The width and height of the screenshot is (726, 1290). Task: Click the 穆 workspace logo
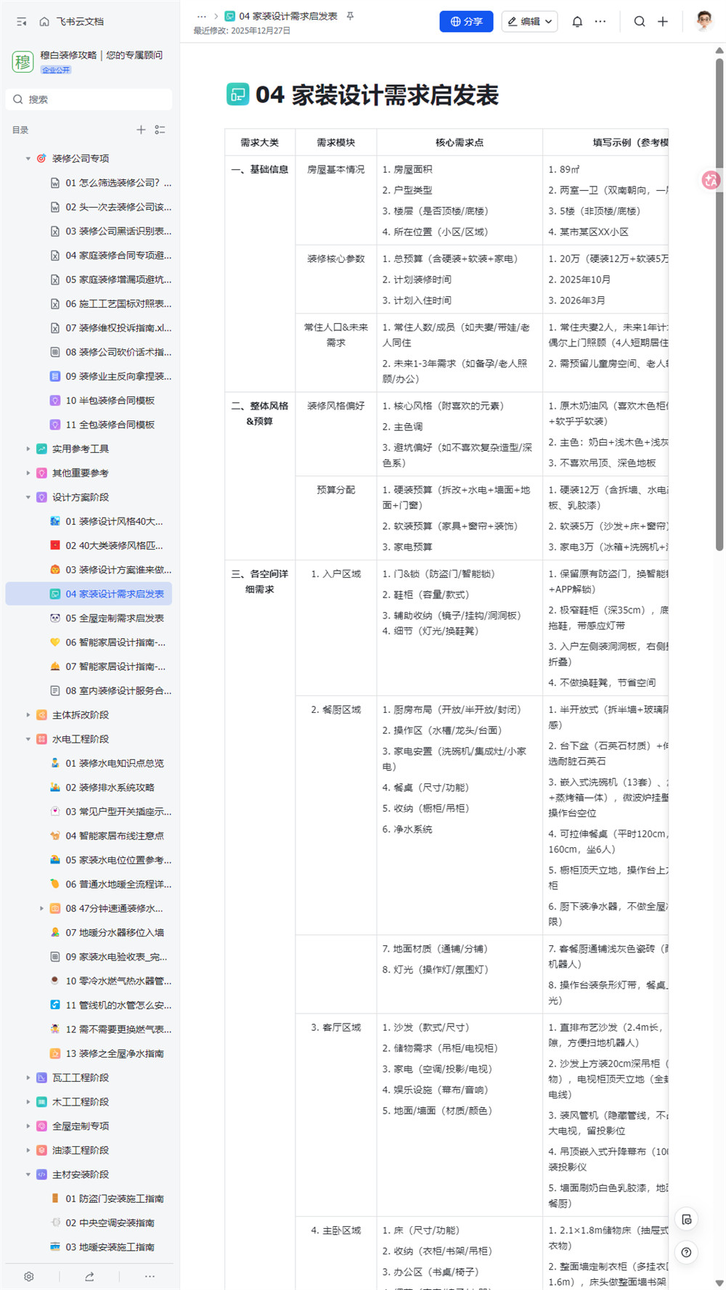(23, 62)
